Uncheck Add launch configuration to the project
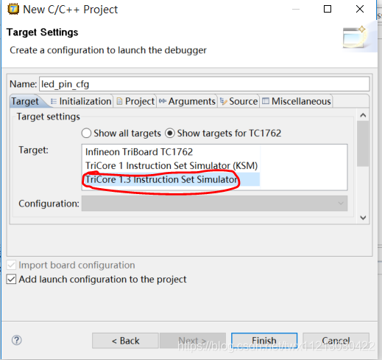 [11, 280]
